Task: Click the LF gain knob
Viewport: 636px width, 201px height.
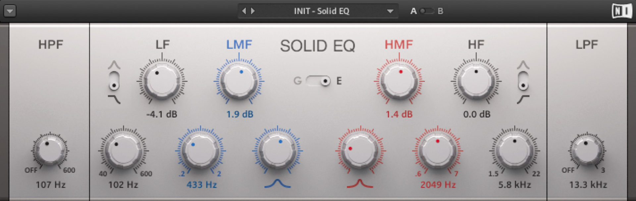Action: (162, 81)
